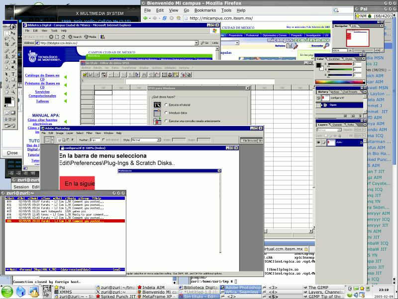This screenshot has width=398, height=299.
Task: Click the Psi icon in the top-right panel
Action: (x=357, y=8)
